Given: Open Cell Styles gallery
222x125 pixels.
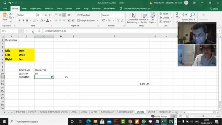Looking at the screenshot, I should (152, 18).
